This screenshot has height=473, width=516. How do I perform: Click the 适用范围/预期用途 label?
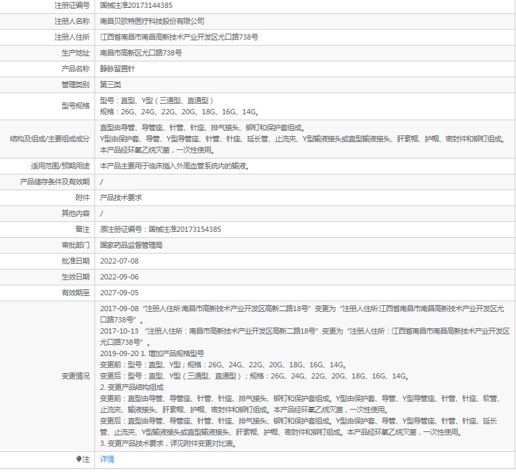[x=60, y=166]
